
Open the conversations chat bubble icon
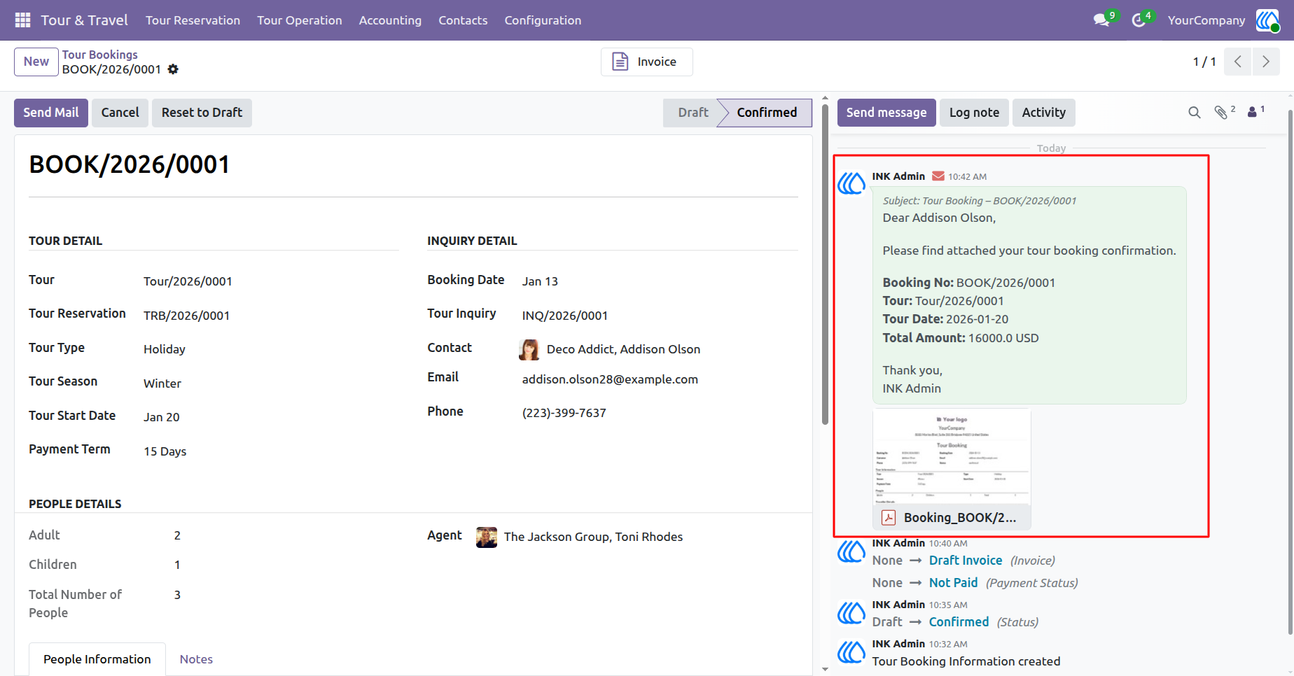click(1102, 20)
